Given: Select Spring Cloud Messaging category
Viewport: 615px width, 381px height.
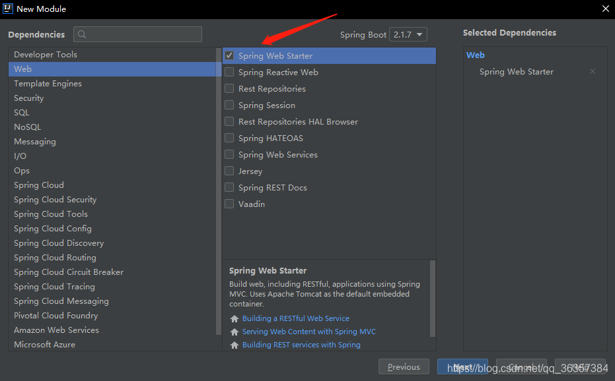Looking at the screenshot, I should 112,301.
